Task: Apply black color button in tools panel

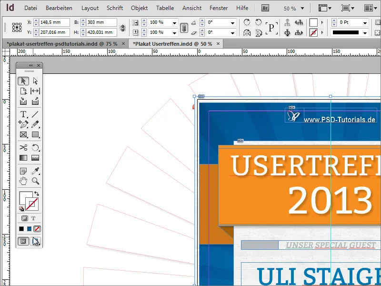Action: pos(21,229)
